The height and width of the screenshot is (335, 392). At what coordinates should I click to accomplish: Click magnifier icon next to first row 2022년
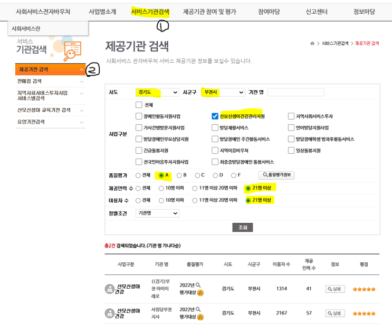tap(198, 285)
